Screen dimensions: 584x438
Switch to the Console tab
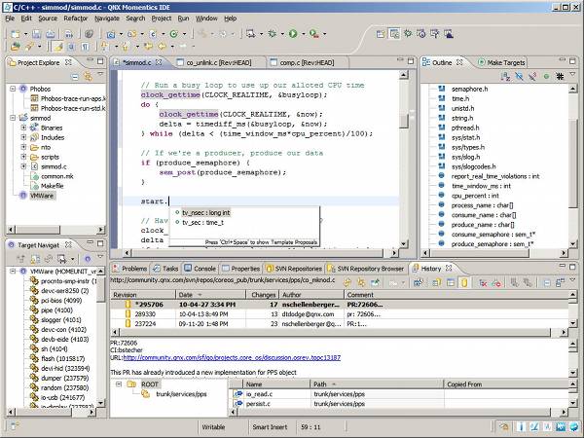[201, 269]
